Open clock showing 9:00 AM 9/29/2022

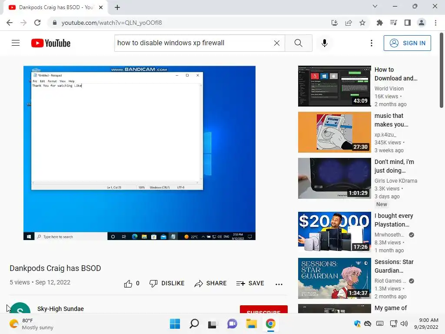coord(426,324)
